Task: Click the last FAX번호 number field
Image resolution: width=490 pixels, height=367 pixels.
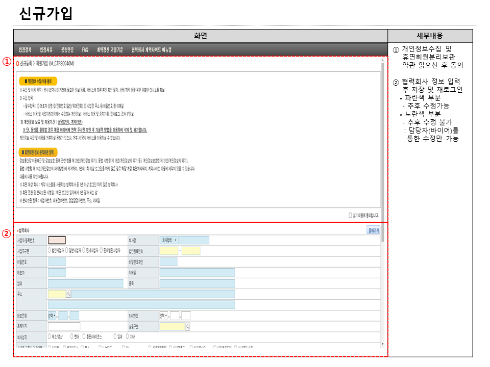Action: [x=186, y=316]
